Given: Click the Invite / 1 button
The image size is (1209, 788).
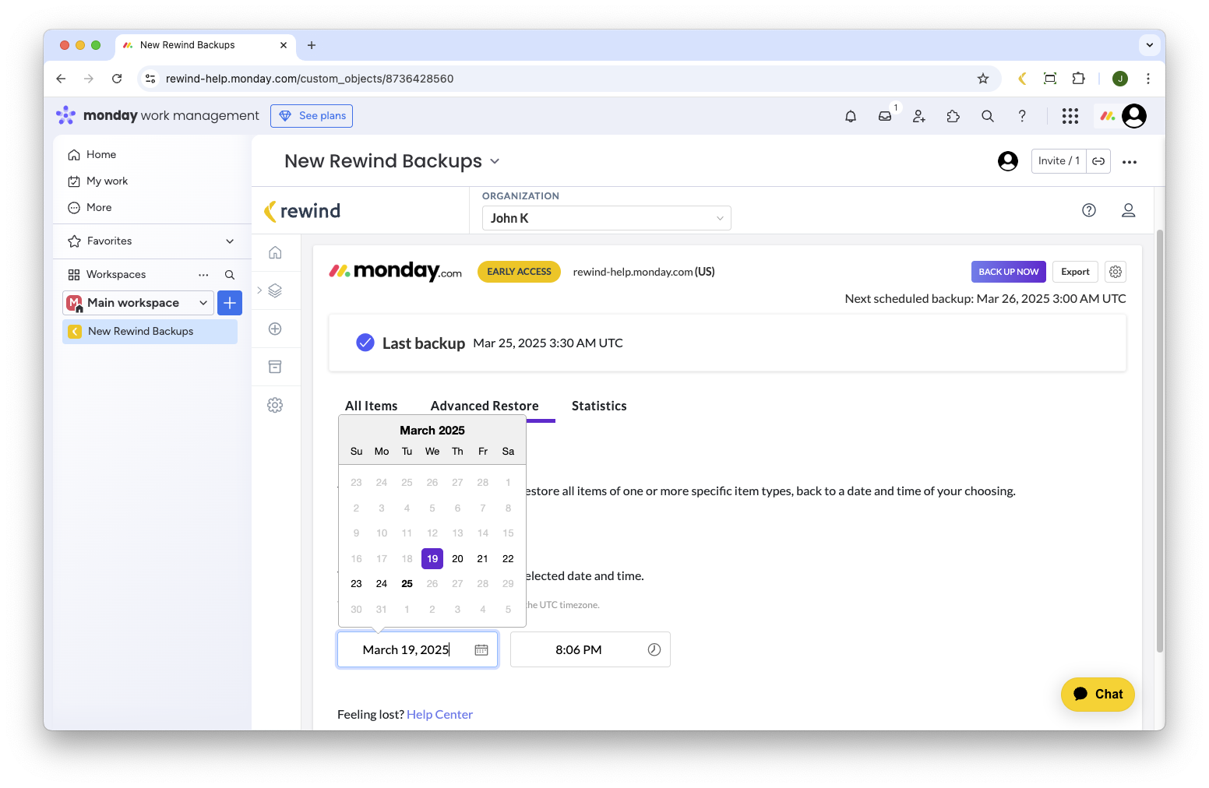Looking at the screenshot, I should click(x=1059, y=161).
